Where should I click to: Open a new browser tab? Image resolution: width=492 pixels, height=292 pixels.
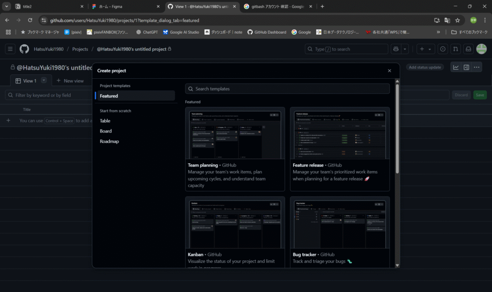322,7
